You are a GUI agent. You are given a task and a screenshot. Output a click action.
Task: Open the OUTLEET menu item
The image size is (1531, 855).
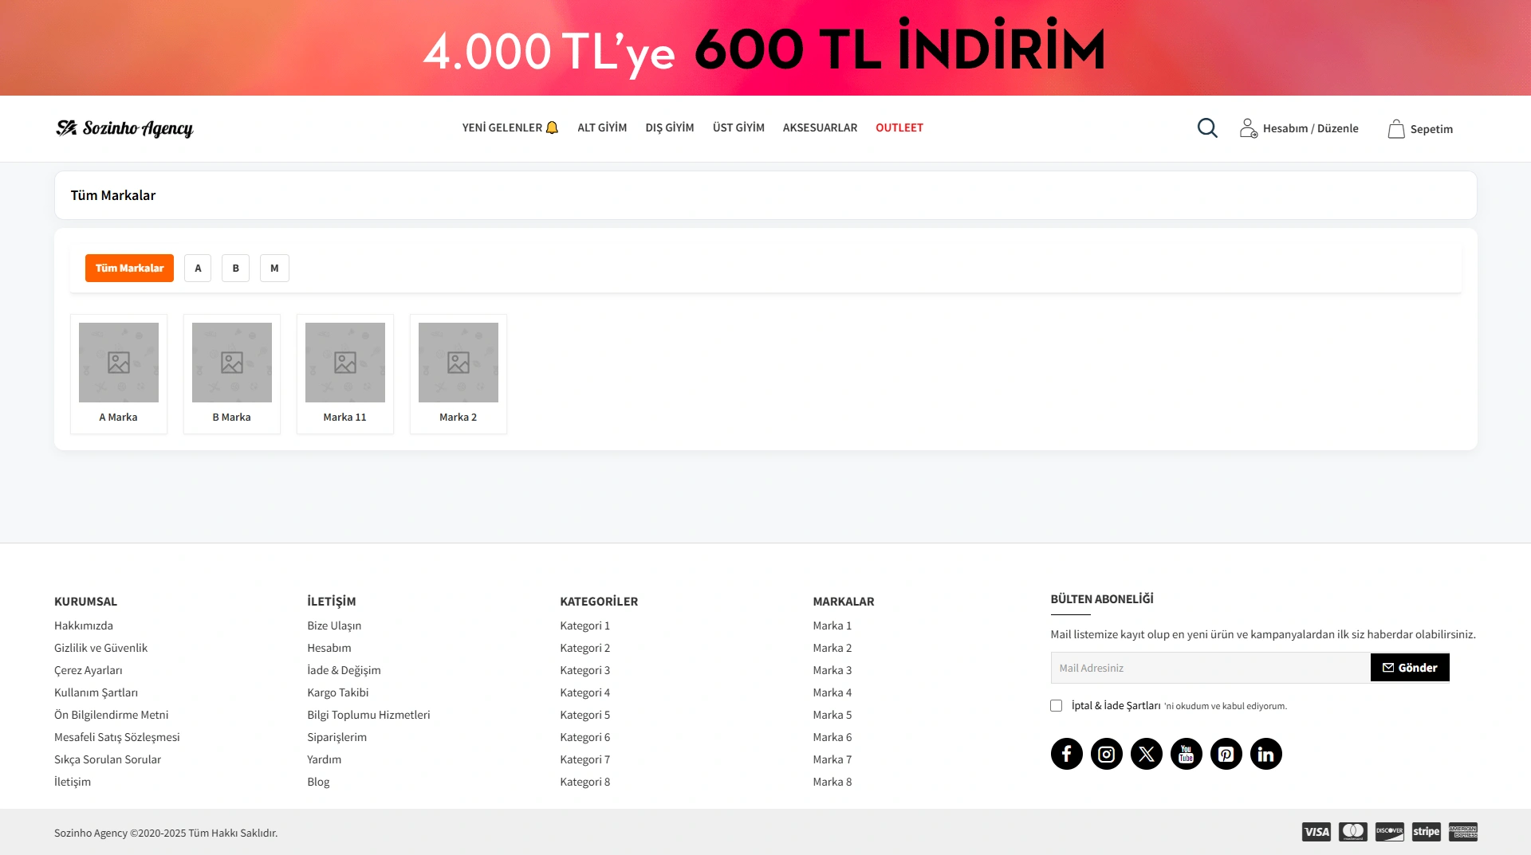click(899, 127)
